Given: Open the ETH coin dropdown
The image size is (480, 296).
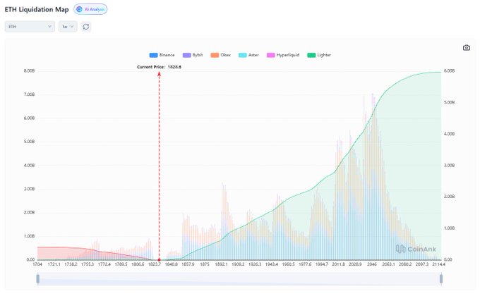Looking at the screenshot, I should point(30,27).
